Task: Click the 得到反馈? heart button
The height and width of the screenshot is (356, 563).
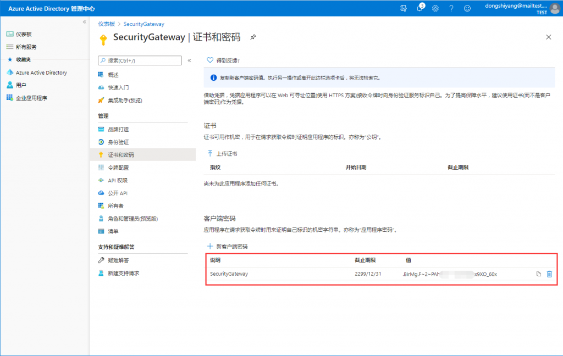Action: (x=223, y=60)
